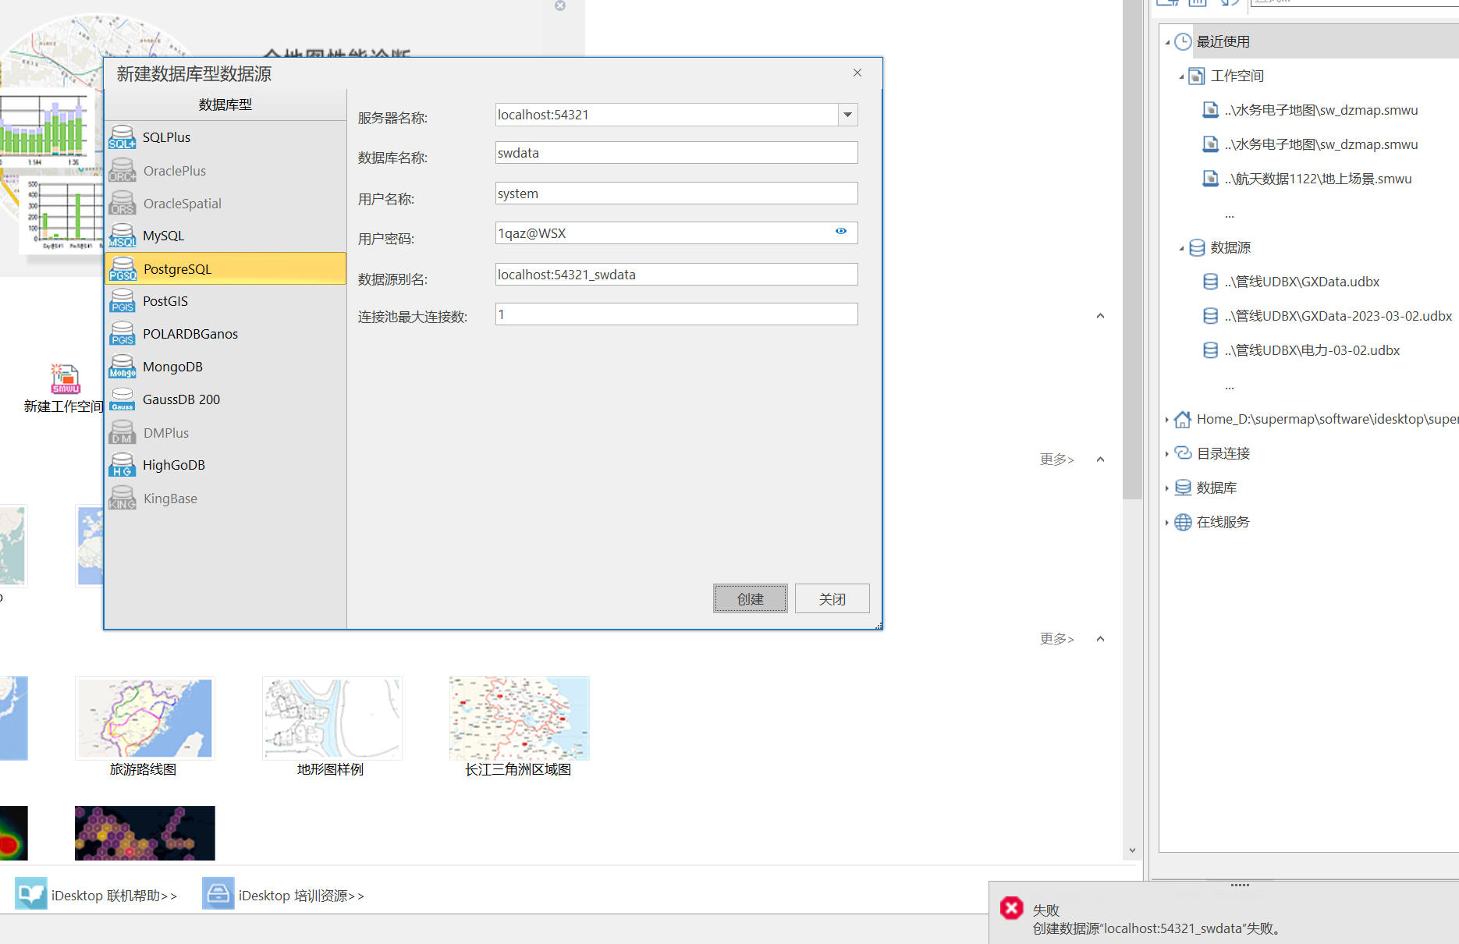This screenshot has width=1459, height=944.
Task: Click the 目录连接 link icon
Action: [1183, 453]
